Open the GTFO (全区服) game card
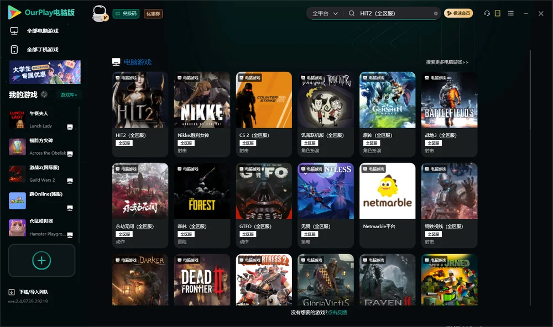The image size is (553, 327). (x=264, y=205)
